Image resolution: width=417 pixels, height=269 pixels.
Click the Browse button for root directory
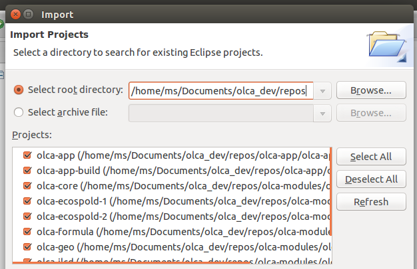371,90
